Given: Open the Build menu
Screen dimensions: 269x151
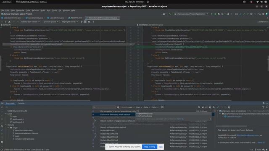Looking at the screenshot, I should click(43, 10).
